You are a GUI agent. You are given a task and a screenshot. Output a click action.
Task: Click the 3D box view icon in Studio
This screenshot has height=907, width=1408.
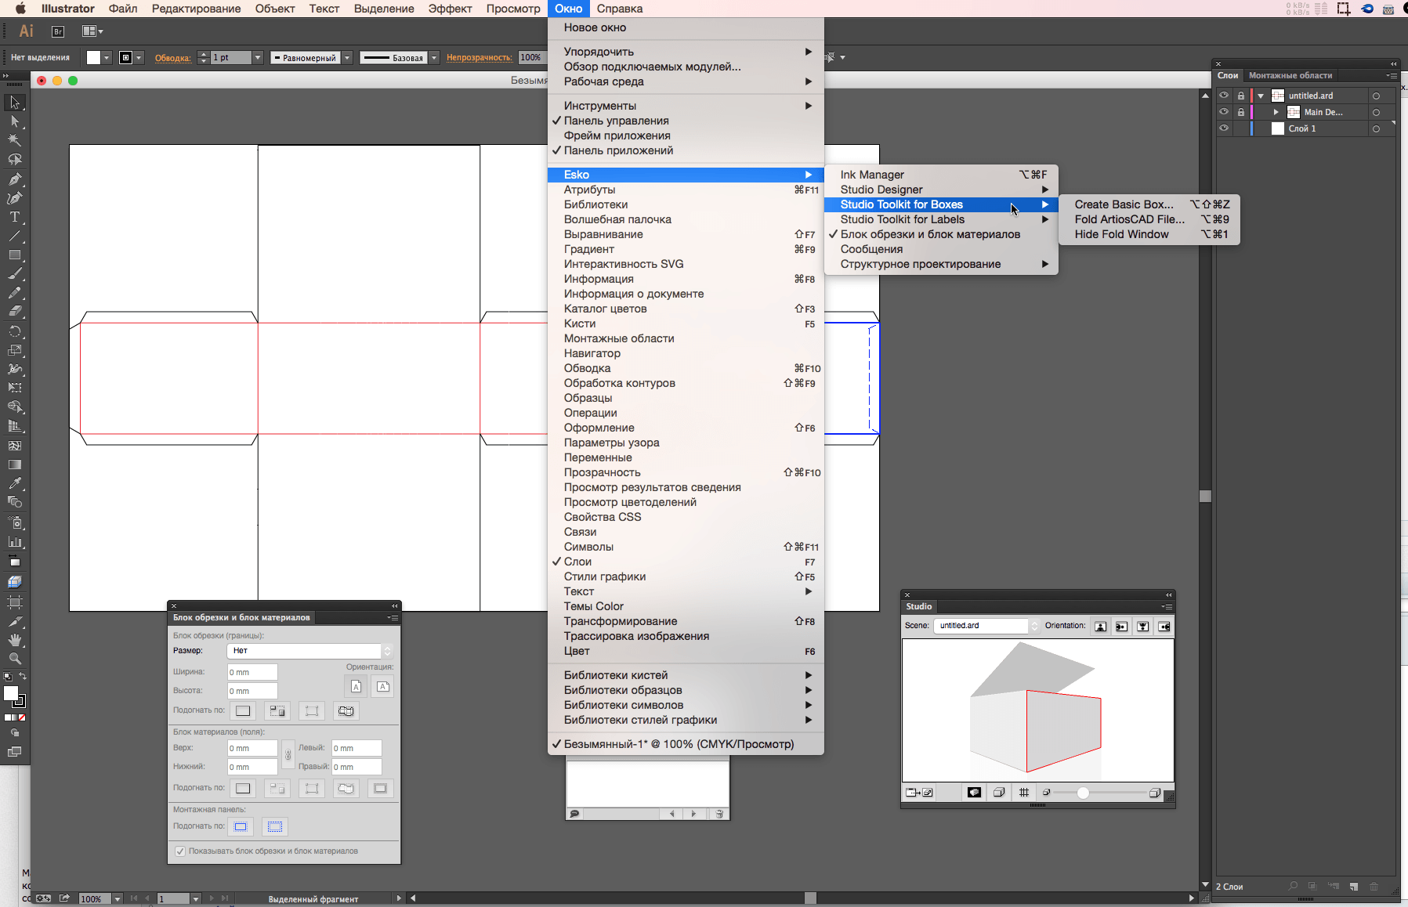999,793
